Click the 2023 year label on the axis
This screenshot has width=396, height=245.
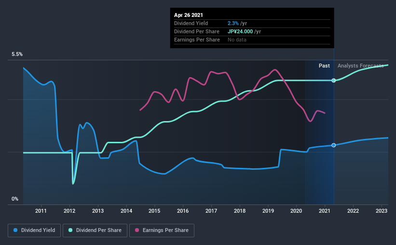pos(382,211)
